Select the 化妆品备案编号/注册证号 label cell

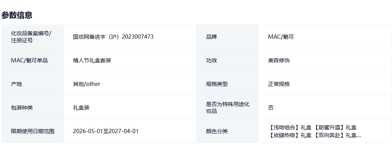(x=33, y=36)
